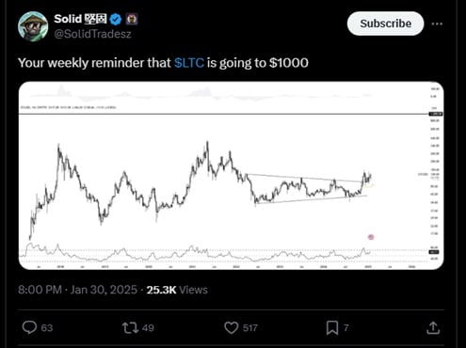Expand the LTC chart image
This screenshot has width=466, height=348.
pyautogui.click(x=231, y=175)
